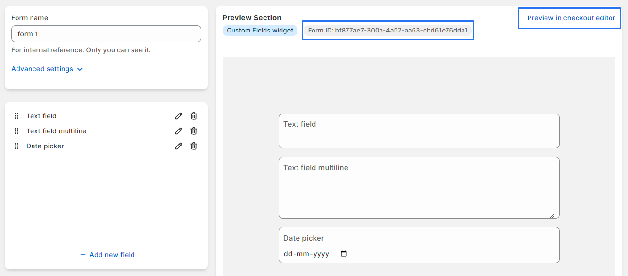Select the Date picker list item label

tap(45, 146)
